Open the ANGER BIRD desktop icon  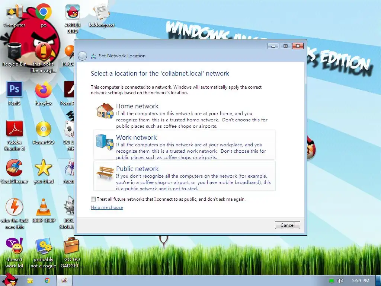73,18
